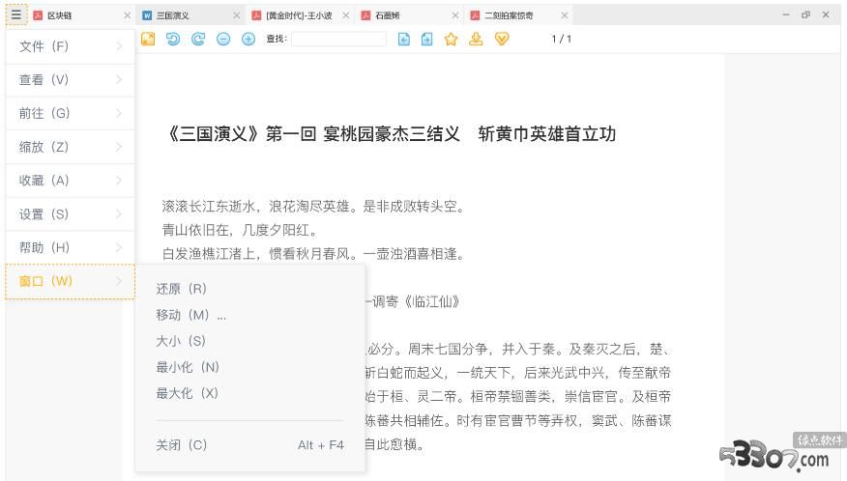847x481 pixels.
Task: Click the text 调寄《临江仙》
Action: point(416,301)
